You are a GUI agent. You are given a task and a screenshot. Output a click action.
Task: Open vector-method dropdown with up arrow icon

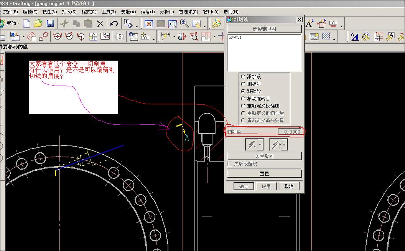click(285, 145)
